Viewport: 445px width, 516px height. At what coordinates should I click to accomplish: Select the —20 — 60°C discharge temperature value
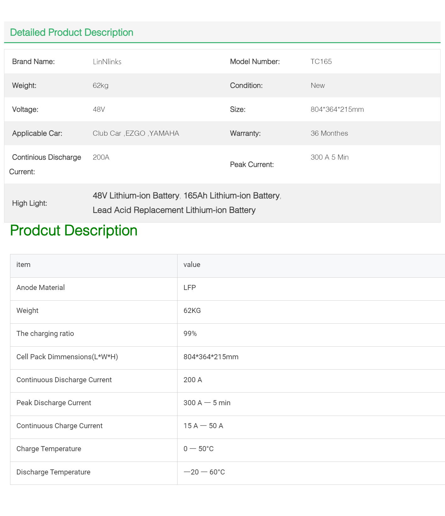tap(204, 472)
